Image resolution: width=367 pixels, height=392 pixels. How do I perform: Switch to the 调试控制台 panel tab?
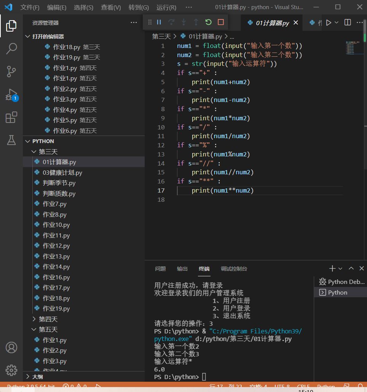(234, 269)
